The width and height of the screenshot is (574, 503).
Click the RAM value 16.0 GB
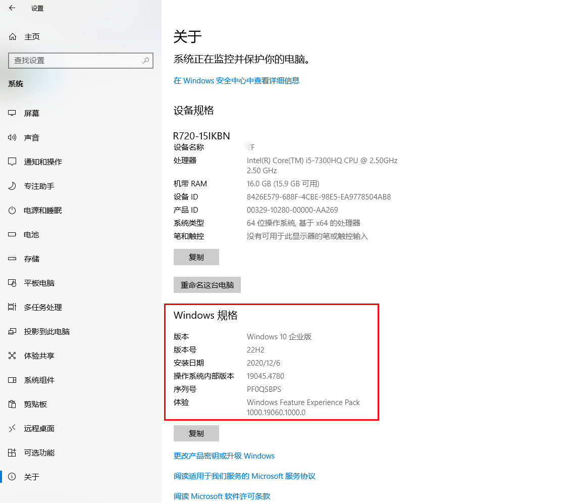(283, 184)
